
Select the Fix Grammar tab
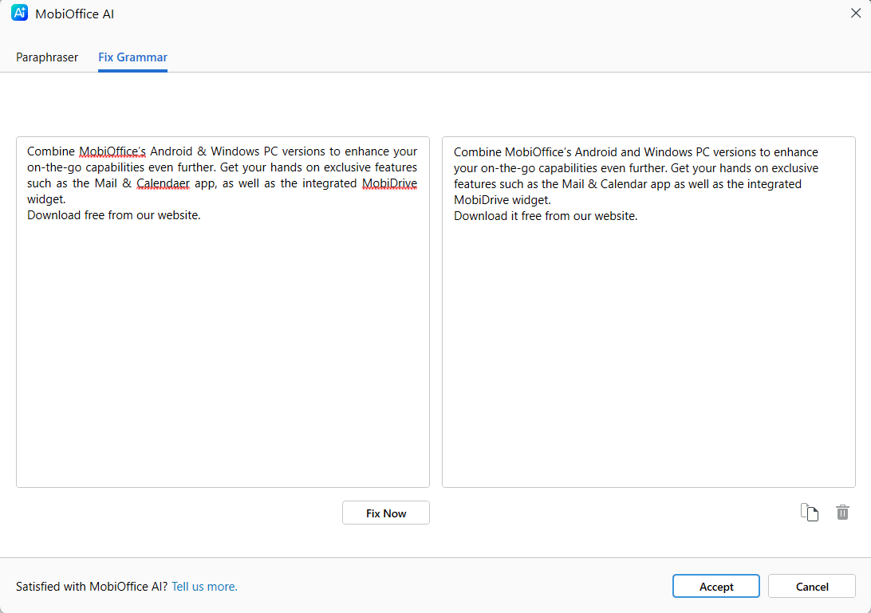coord(132,57)
